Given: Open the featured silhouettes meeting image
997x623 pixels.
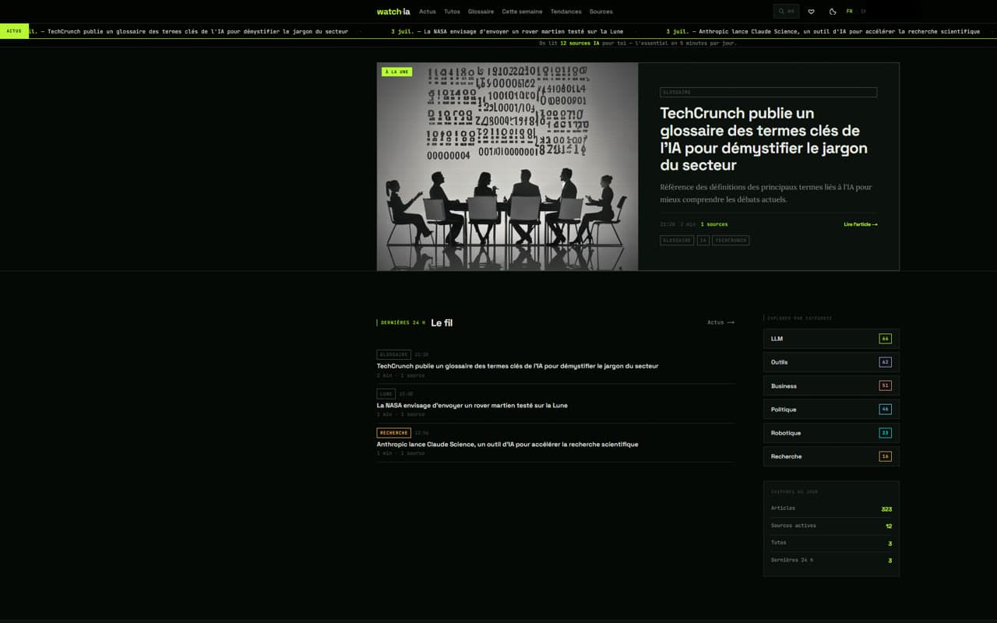Looking at the screenshot, I should (507, 167).
